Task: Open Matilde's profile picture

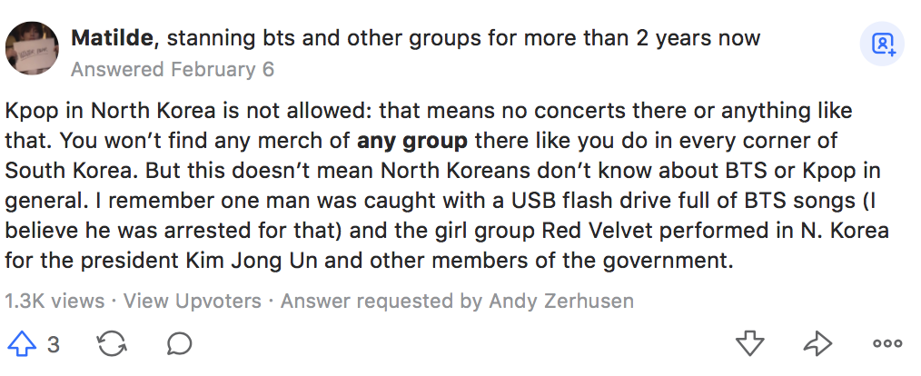Action: [x=34, y=49]
